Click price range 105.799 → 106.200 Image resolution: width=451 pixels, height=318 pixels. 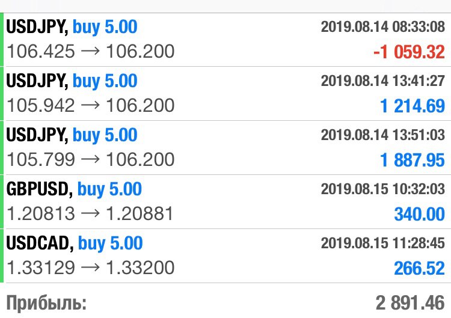click(91, 159)
